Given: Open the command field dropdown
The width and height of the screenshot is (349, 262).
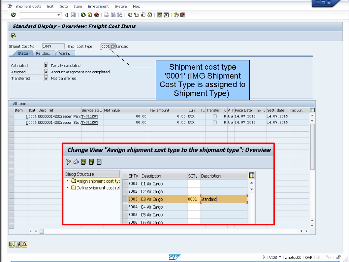Looking at the screenshot, I should click(59, 15).
